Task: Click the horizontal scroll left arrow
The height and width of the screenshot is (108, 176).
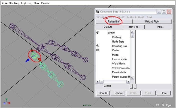Action: click(x=98, y=82)
